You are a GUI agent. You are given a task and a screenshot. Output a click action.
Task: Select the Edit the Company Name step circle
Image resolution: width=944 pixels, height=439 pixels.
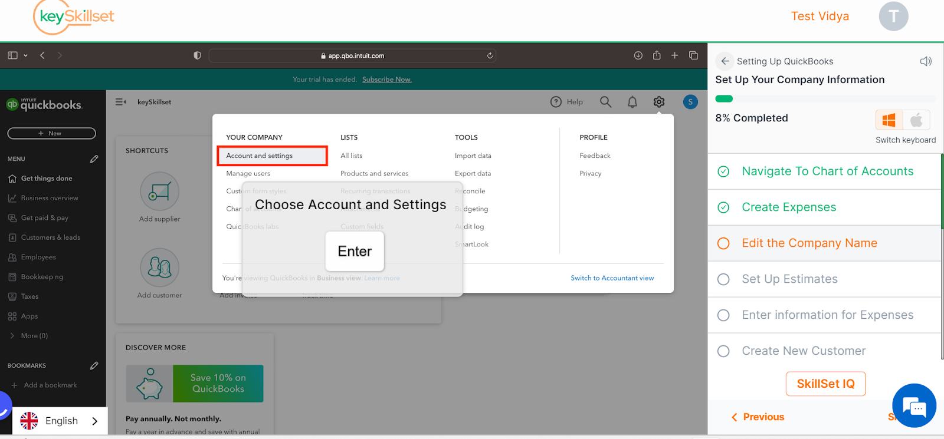[x=723, y=243]
